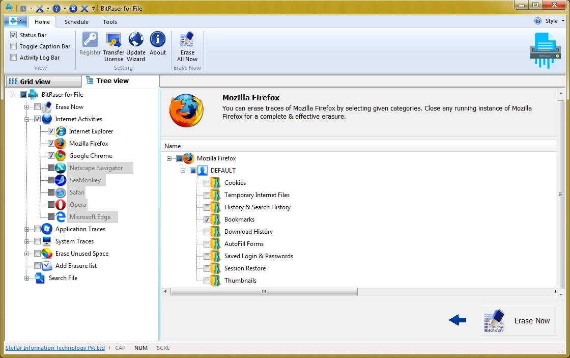Viewport: 570px width, 358px height.
Task: Click the large Erase Now button
Action: tap(519, 320)
